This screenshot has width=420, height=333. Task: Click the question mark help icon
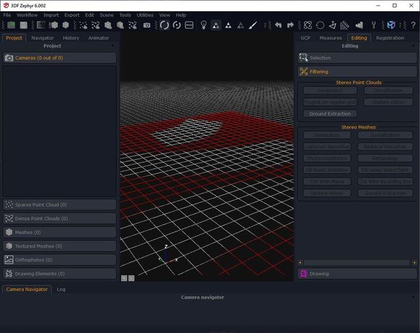pos(413,25)
